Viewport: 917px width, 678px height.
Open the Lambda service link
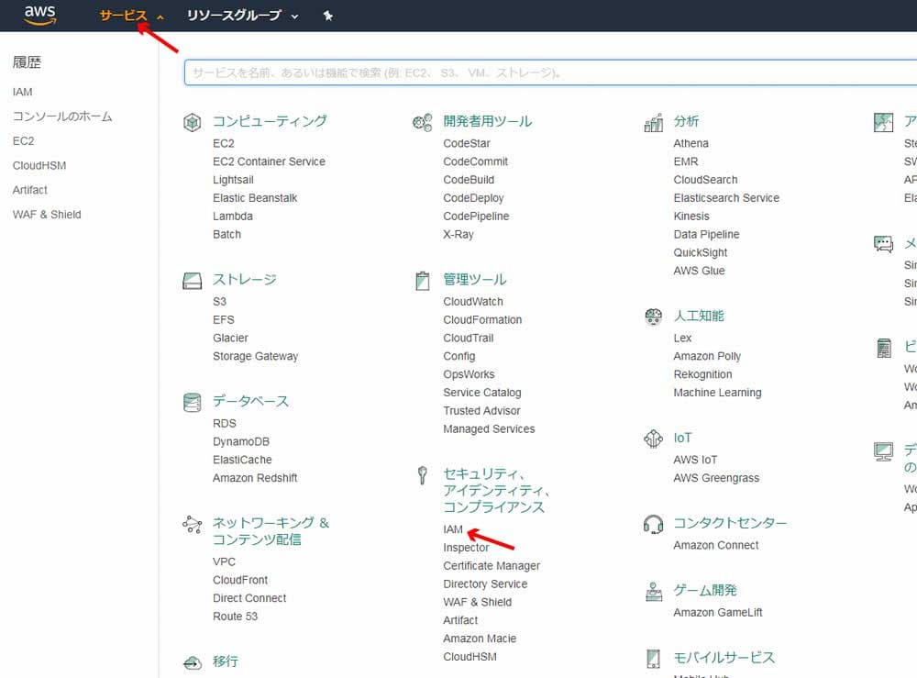(232, 216)
